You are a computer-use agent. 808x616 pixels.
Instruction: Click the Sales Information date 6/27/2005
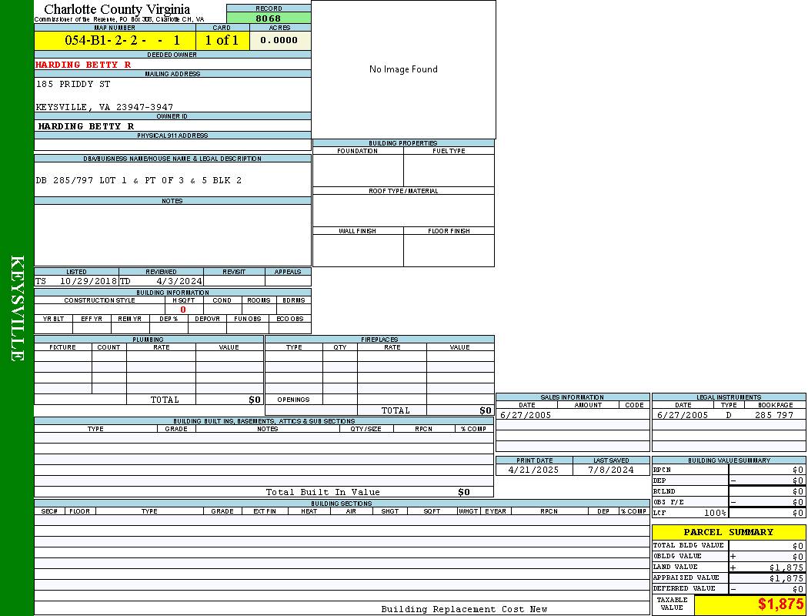coord(526,415)
